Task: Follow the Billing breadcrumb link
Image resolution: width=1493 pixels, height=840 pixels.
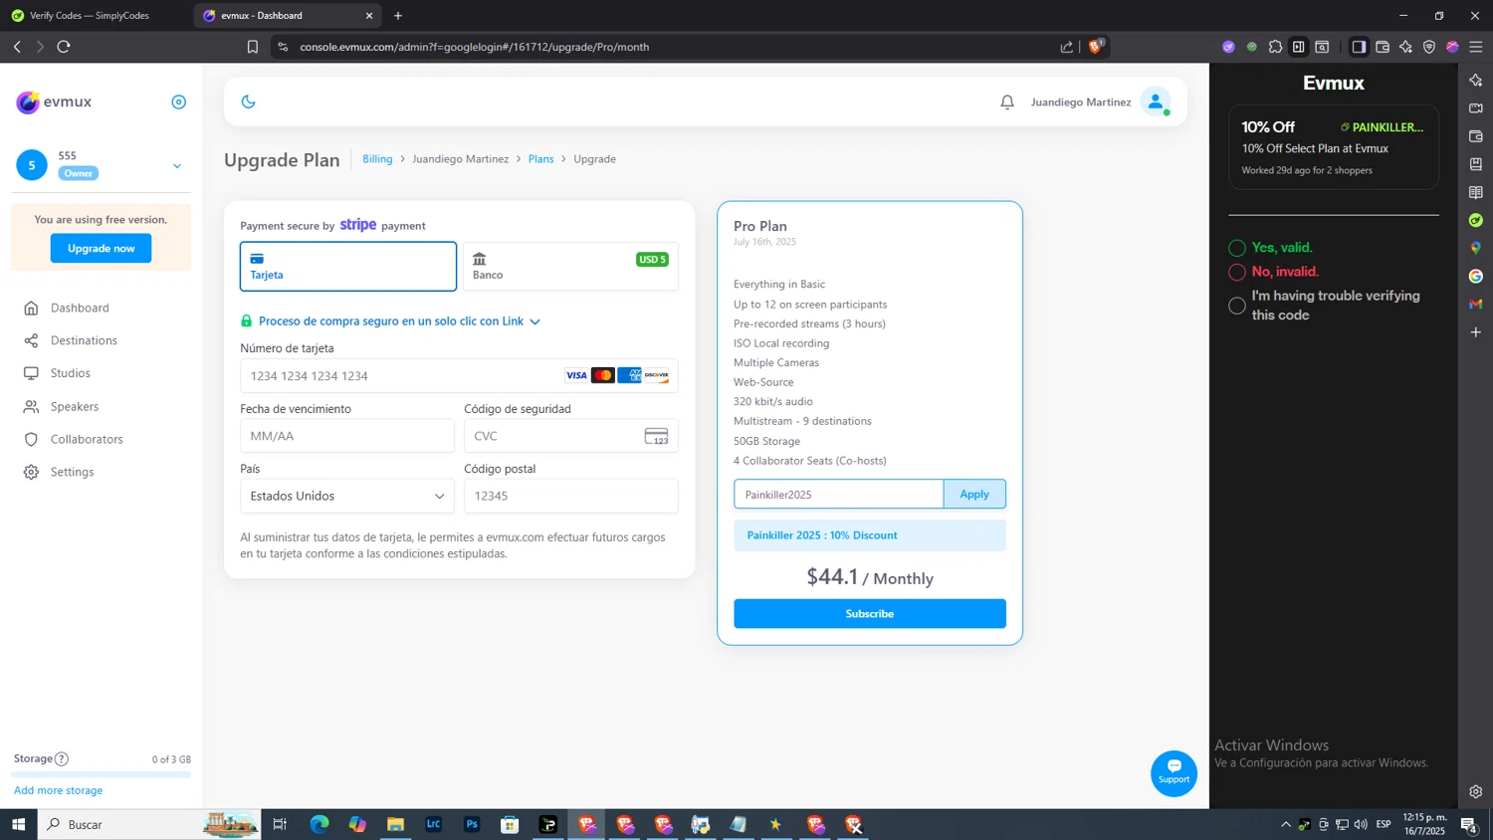Action: (377, 159)
